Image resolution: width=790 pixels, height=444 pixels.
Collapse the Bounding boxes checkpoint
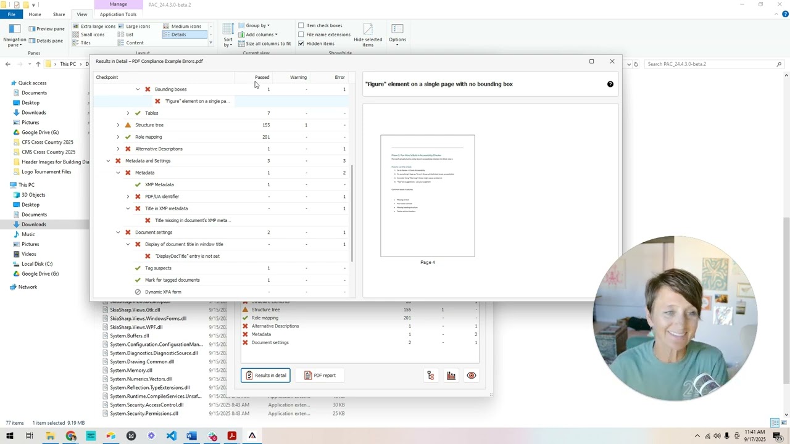coord(138,89)
